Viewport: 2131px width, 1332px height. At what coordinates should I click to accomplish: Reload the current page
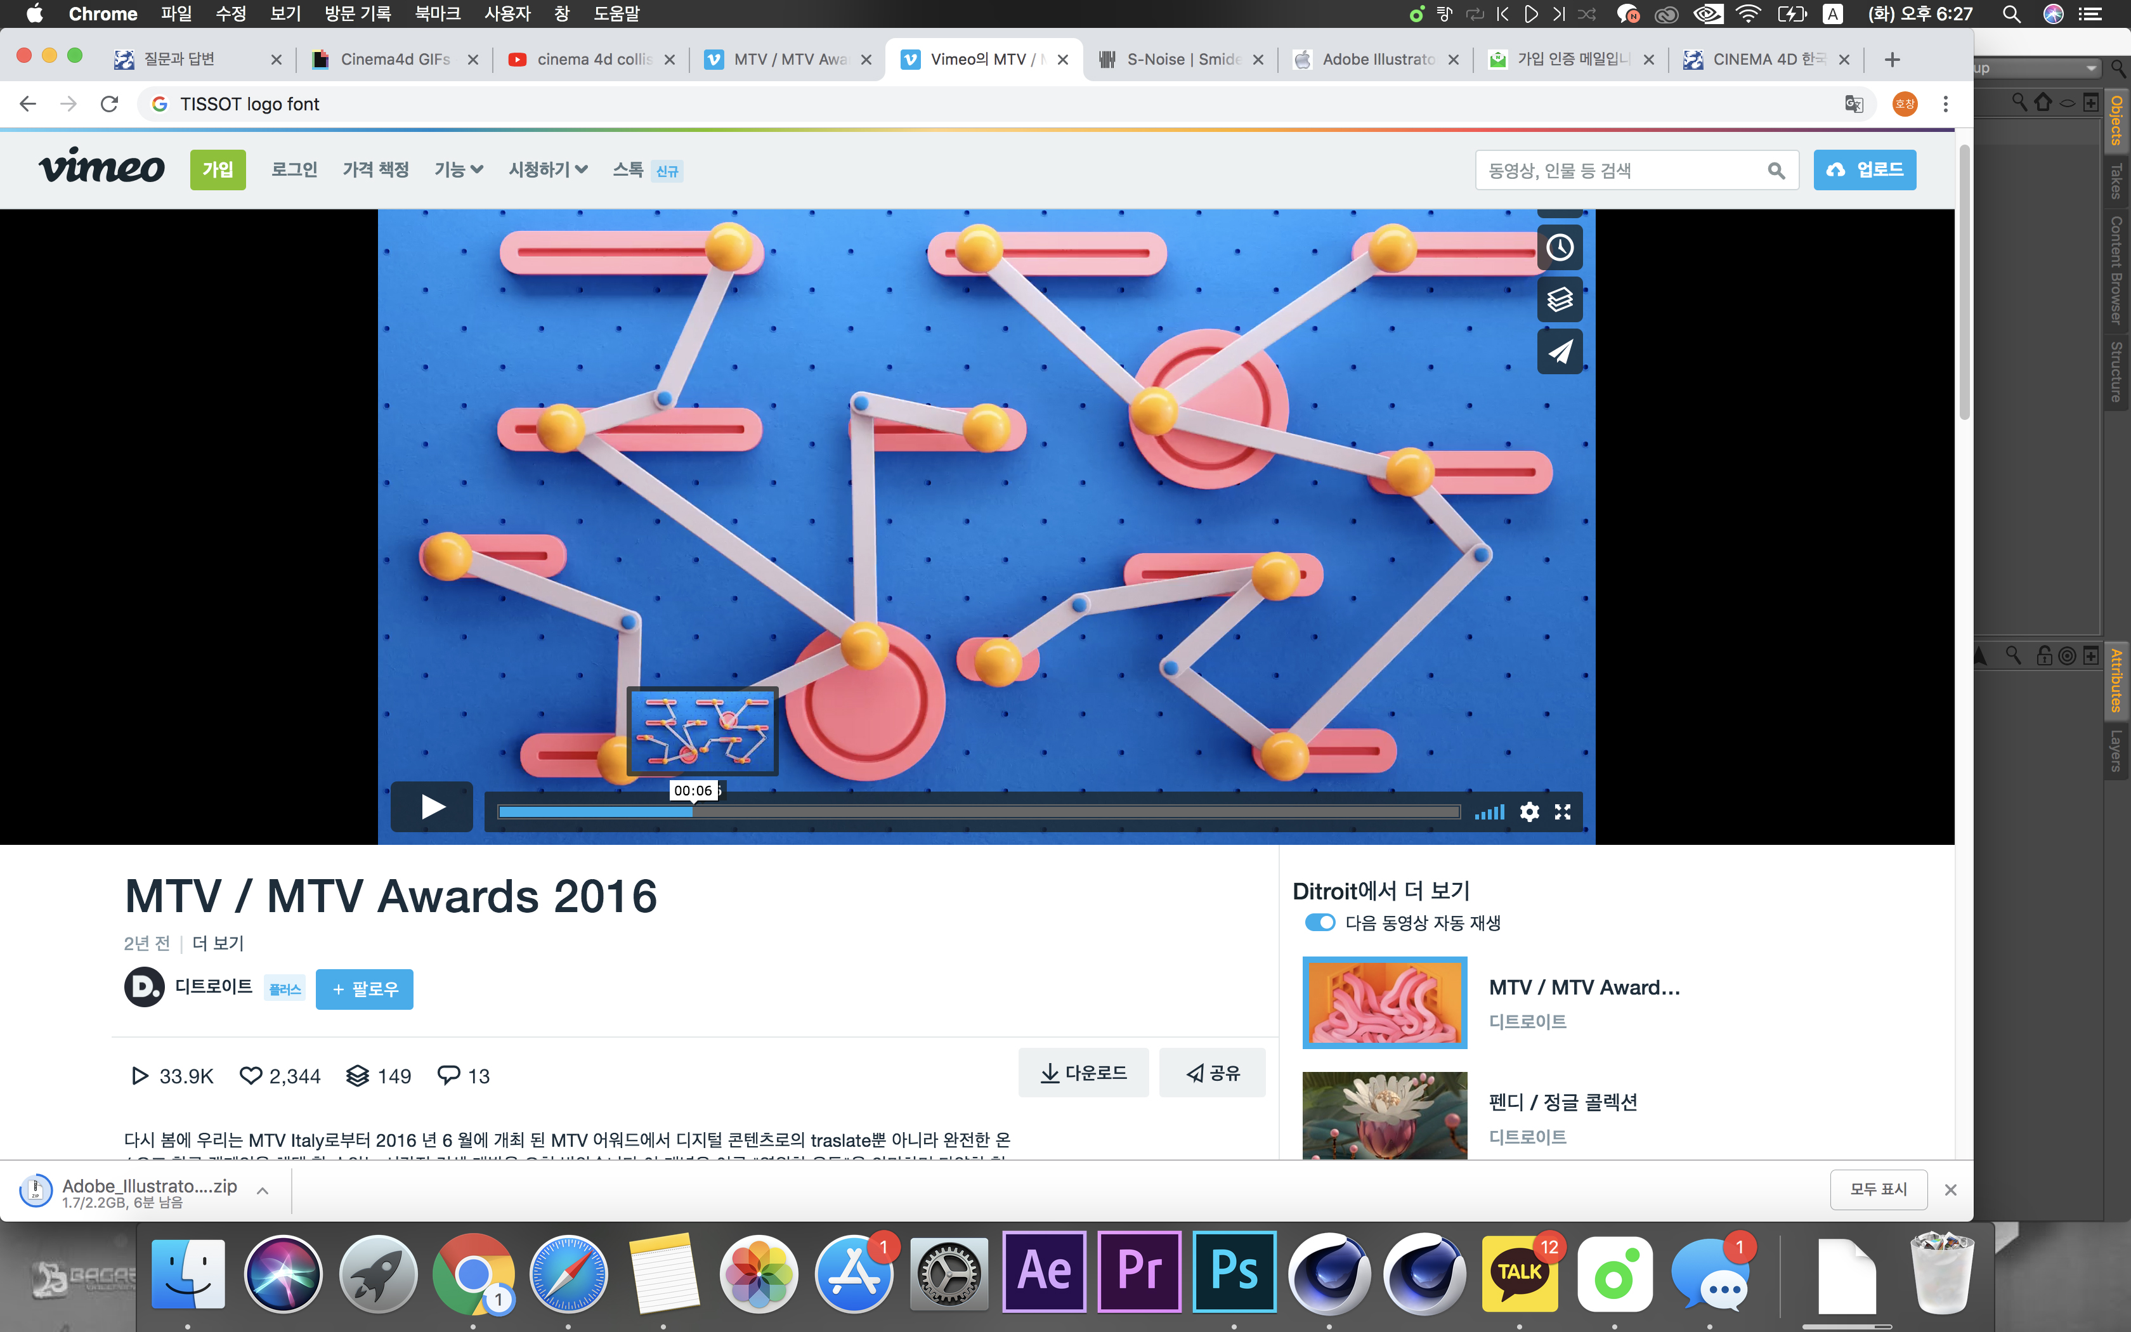(x=109, y=104)
